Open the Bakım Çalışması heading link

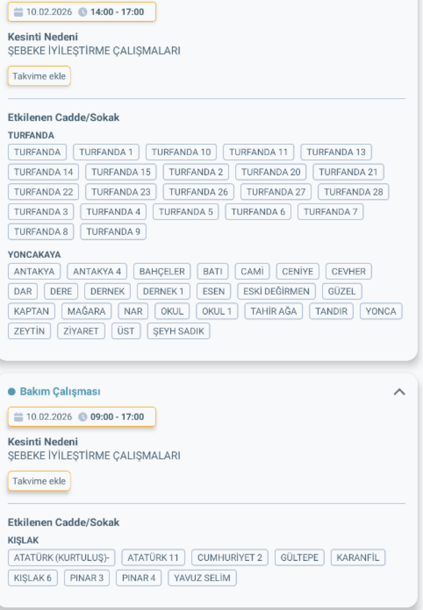coord(60,392)
